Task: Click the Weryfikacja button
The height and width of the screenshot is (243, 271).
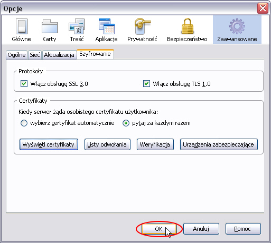Action: [x=155, y=144]
